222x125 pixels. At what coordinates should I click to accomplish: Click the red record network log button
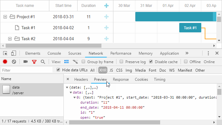tap(5, 62)
